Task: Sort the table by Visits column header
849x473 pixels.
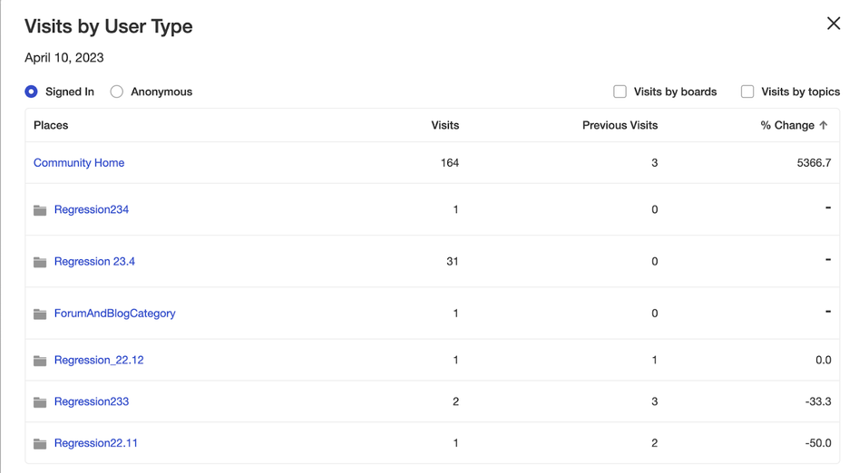Action: pyautogui.click(x=445, y=125)
